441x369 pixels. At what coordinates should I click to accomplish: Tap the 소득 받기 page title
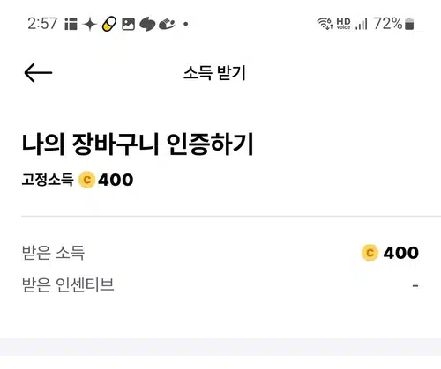[214, 73]
